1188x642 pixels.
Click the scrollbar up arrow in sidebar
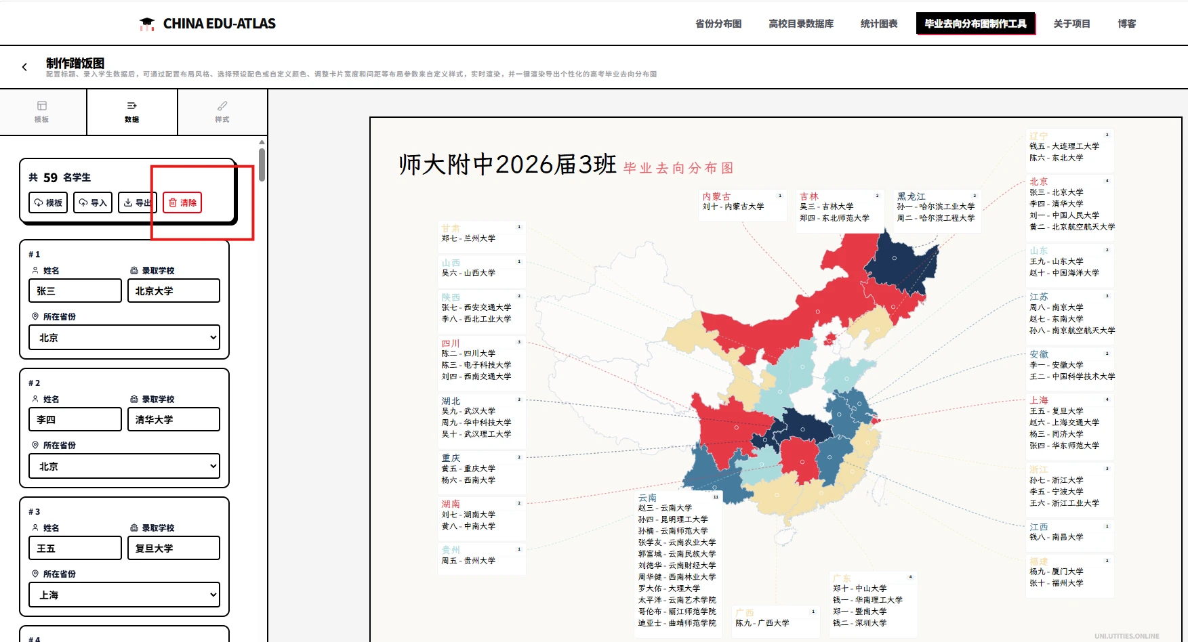[262, 142]
